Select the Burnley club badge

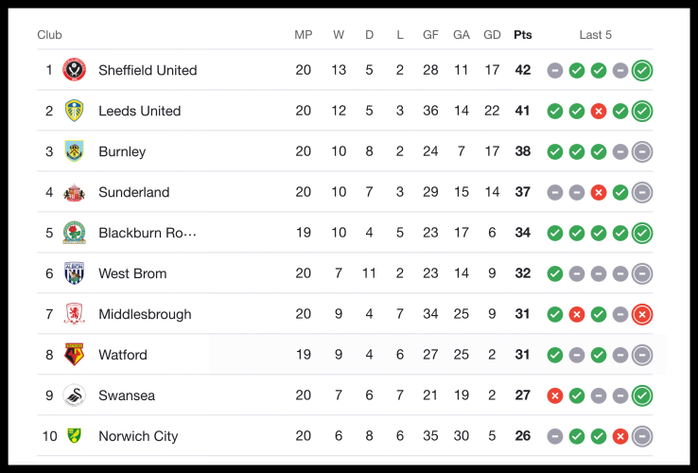pos(74,151)
